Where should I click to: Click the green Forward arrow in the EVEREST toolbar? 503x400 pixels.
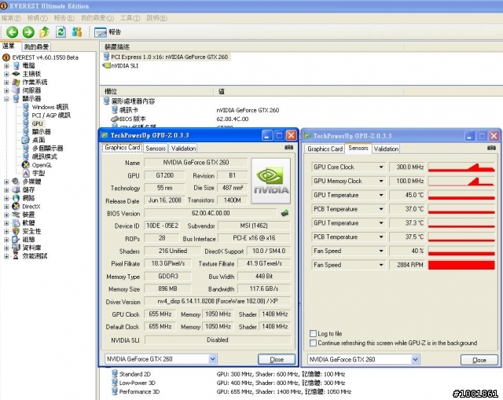coord(28,32)
